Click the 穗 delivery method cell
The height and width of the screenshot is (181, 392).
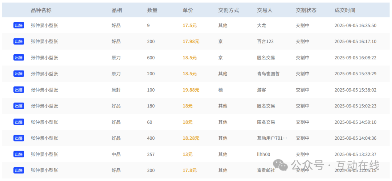coord(221,90)
